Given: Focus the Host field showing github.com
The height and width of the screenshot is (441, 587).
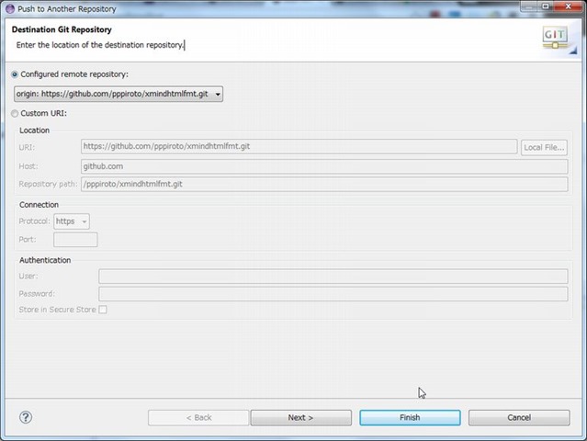Looking at the screenshot, I should [x=323, y=166].
